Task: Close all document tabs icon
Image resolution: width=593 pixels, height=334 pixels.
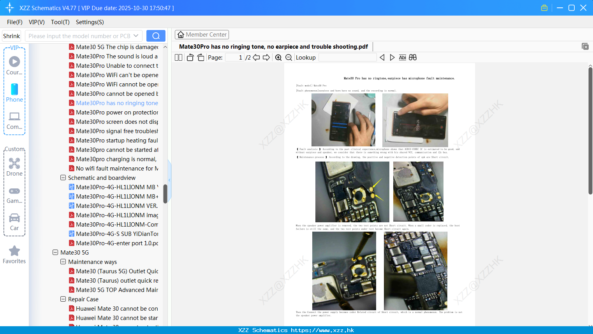Action: [585, 46]
